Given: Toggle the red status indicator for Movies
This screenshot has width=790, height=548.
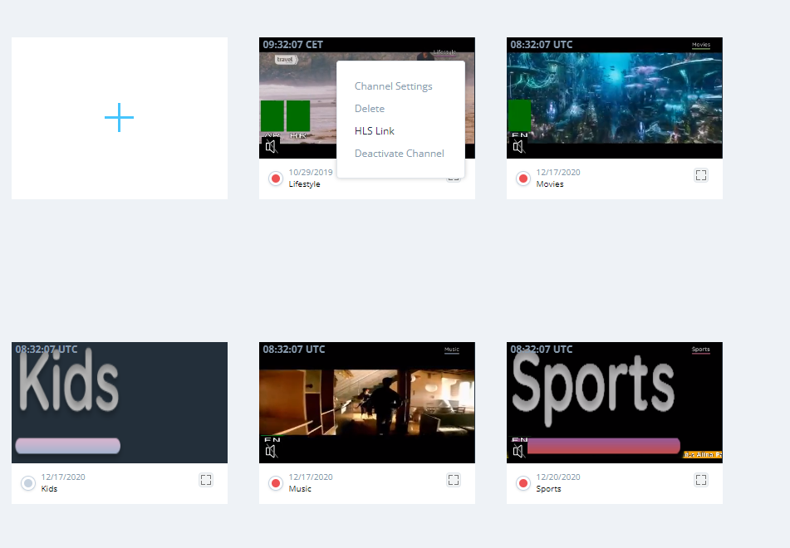Looking at the screenshot, I should [523, 179].
